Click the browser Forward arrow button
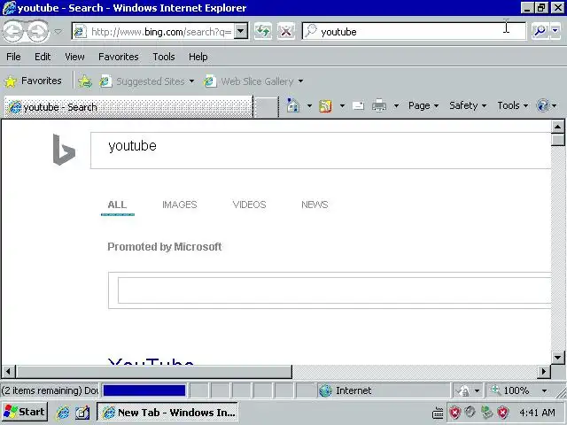The width and height of the screenshot is (567, 425). click(x=37, y=32)
